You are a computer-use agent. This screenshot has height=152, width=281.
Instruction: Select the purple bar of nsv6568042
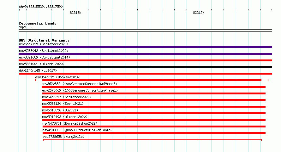145,54
